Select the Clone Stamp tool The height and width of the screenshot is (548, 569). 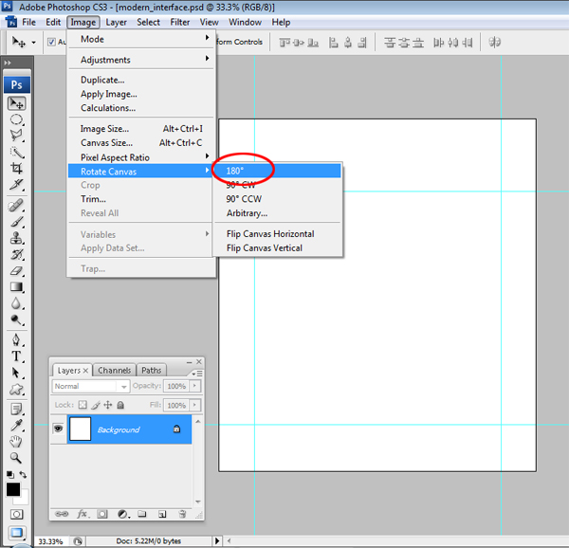pos(16,238)
